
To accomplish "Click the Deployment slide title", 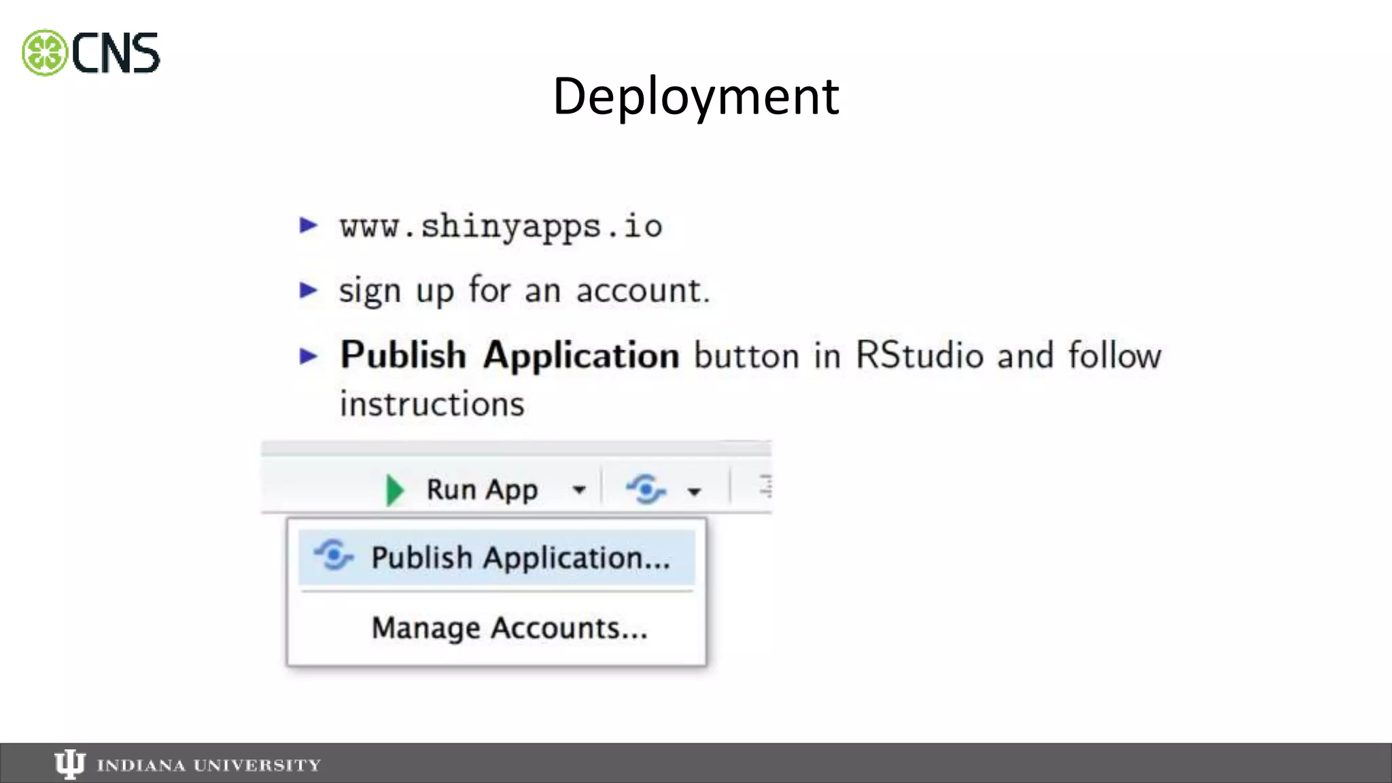I will [695, 96].
